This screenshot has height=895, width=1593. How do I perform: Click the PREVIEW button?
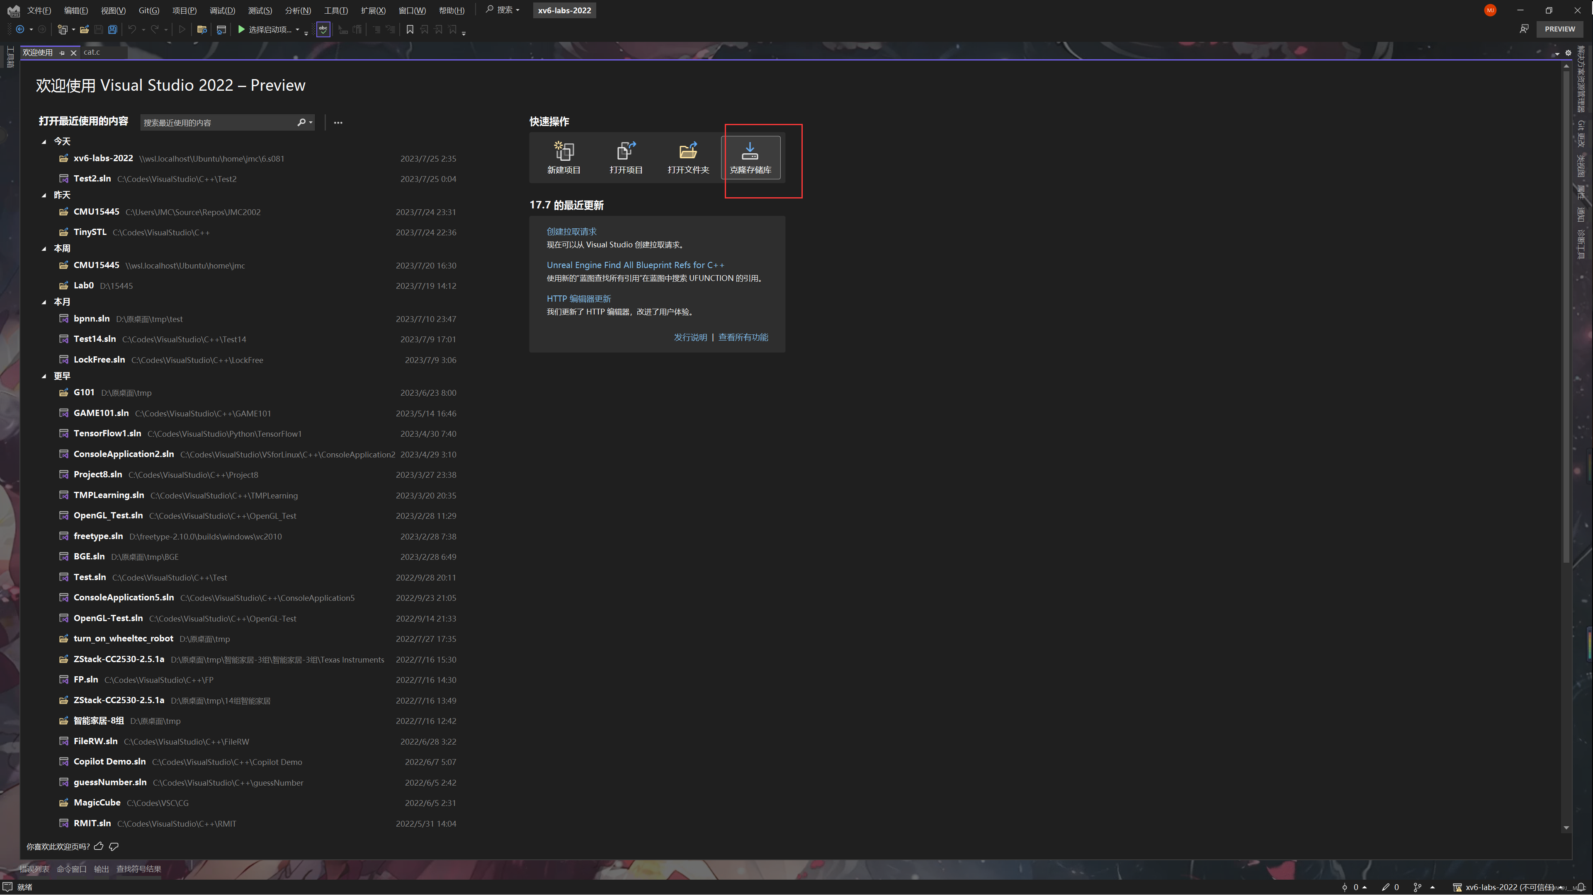point(1559,29)
